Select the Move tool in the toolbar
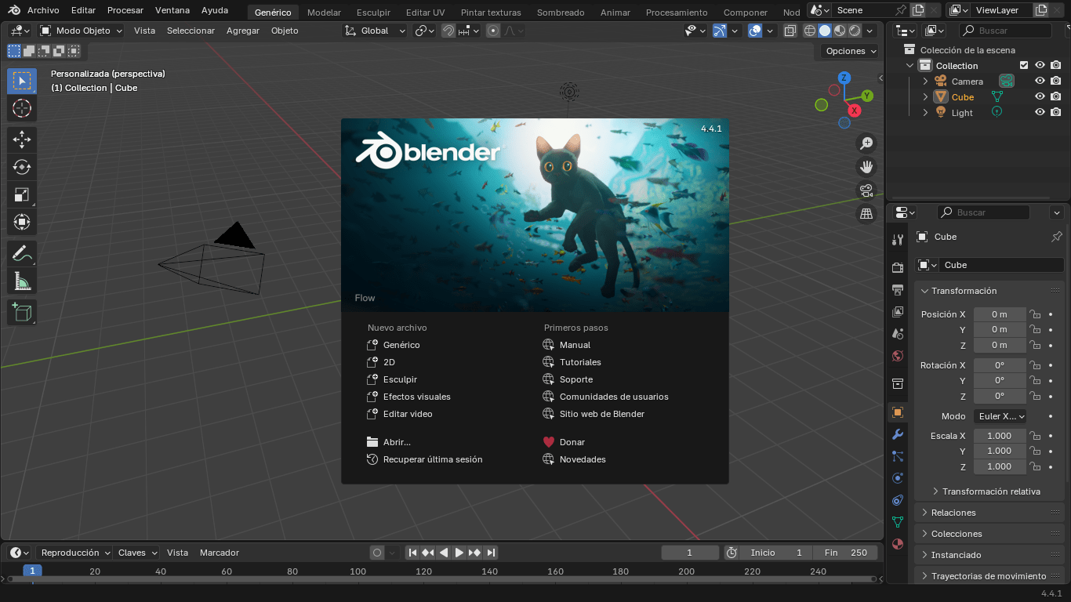The height and width of the screenshot is (602, 1071). tap(22, 140)
